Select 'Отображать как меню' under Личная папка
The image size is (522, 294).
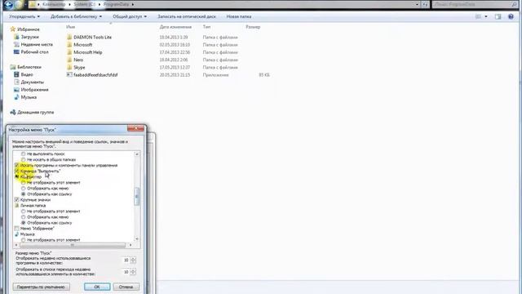[x=24, y=217]
